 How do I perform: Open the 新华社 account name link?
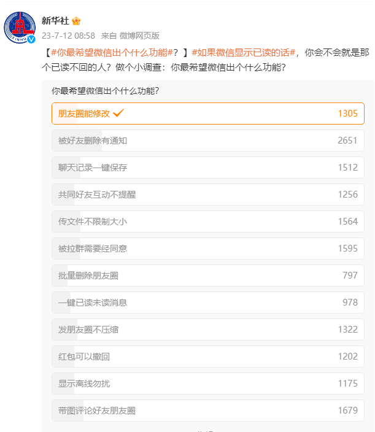[x=55, y=21]
